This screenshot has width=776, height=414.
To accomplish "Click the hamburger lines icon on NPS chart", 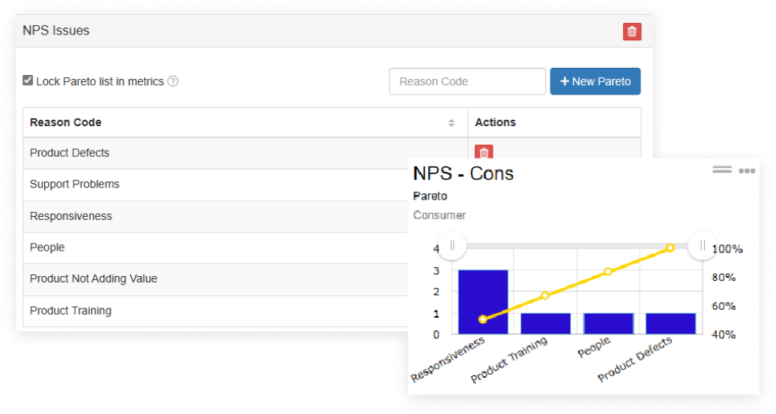I will tap(722, 170).
